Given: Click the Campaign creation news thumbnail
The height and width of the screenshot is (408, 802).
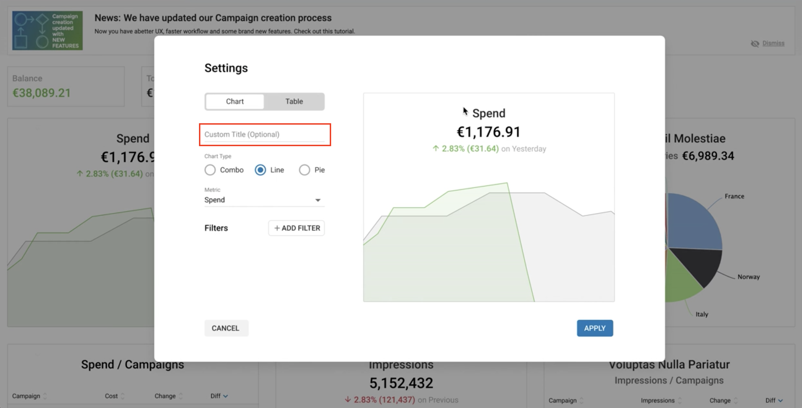Looking at the screenshot, I should [47, 30].
